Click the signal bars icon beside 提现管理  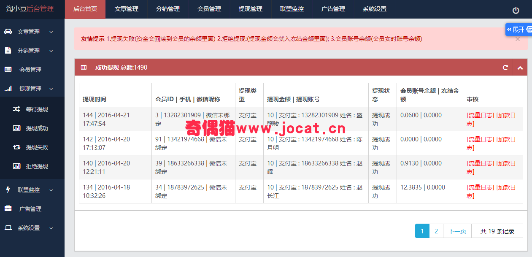tap(8, 89)
